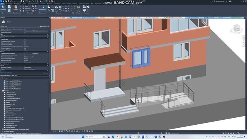247x139 pixels.
Task: Click the visual style icon on view control bar
Action: click(62, 131)
